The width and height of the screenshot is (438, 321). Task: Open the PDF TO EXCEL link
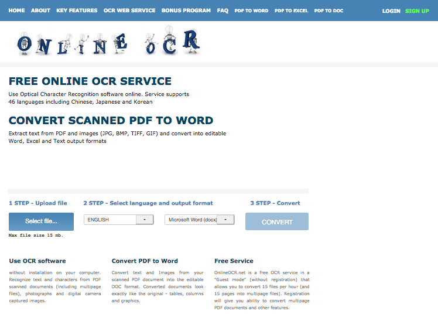292,11
